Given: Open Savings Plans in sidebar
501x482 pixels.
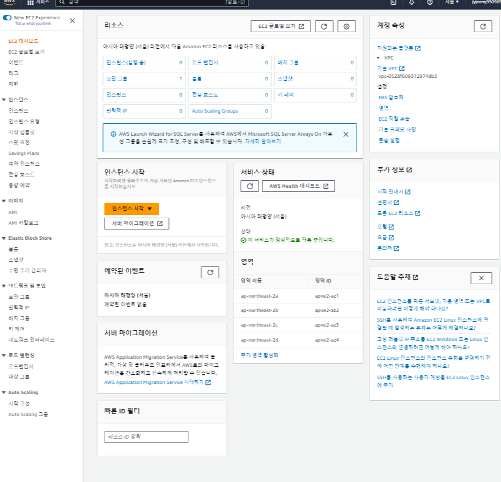Looking at the screenshot, I should click(24, 153).
